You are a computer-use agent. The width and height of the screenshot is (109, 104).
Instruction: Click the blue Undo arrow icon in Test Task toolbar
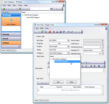tap(68, 32)
